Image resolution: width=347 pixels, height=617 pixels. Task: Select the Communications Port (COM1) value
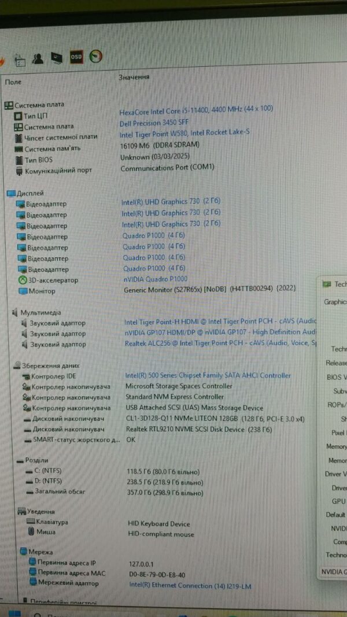[168, 168]
